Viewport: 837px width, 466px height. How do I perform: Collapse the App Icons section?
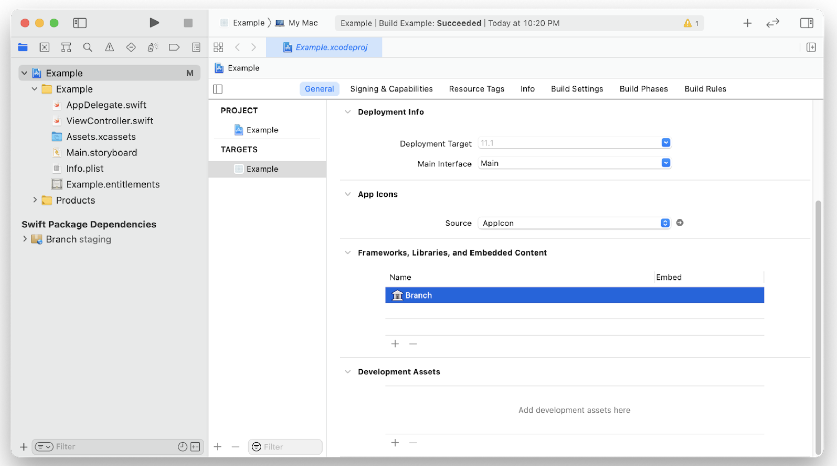click(x=347, y=194)
